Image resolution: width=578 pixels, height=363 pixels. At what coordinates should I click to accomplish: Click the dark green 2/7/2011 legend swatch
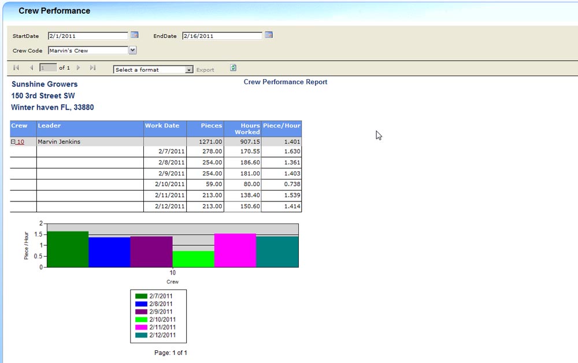click(141, 296)
